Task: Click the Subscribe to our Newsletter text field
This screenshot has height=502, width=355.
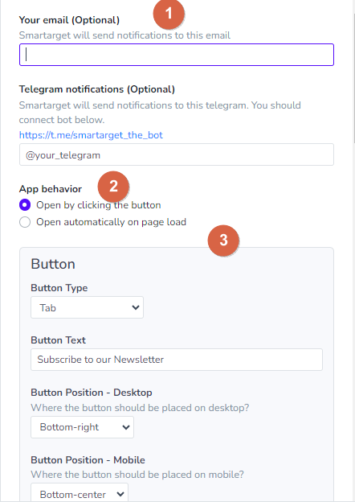Action: (177, 360)
